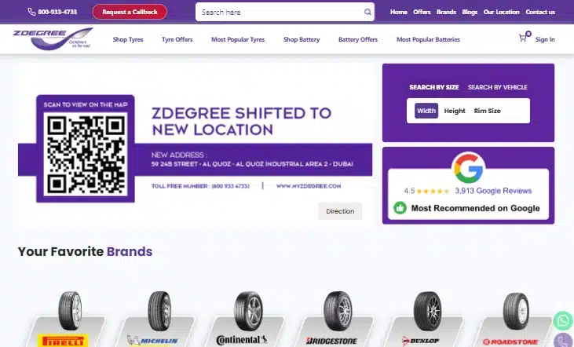This screenshot has height=347, width=574.
Task: Open WhatsApp chat floating icon
Action: tap(563, 321)
